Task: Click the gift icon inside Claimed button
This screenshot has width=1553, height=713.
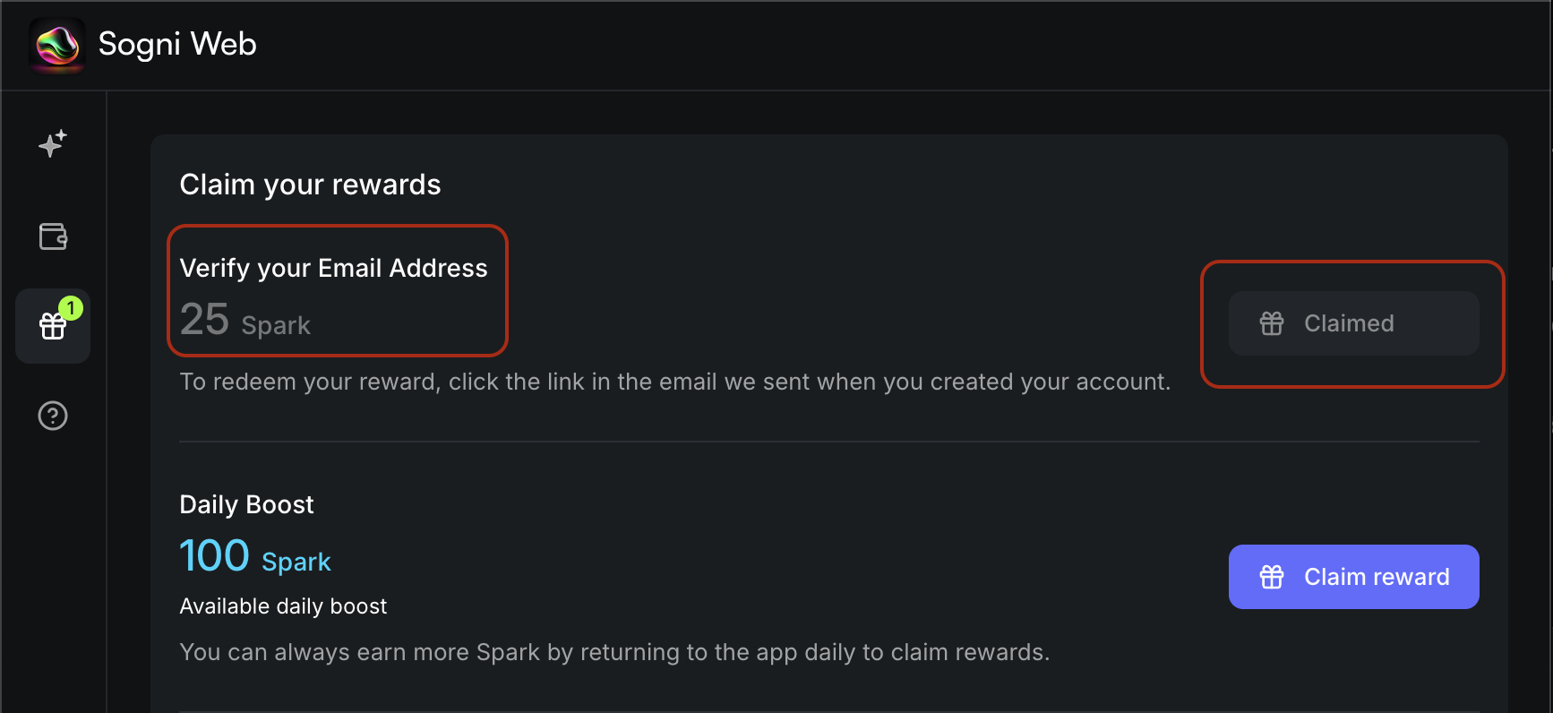Action: click(1272, 323)
